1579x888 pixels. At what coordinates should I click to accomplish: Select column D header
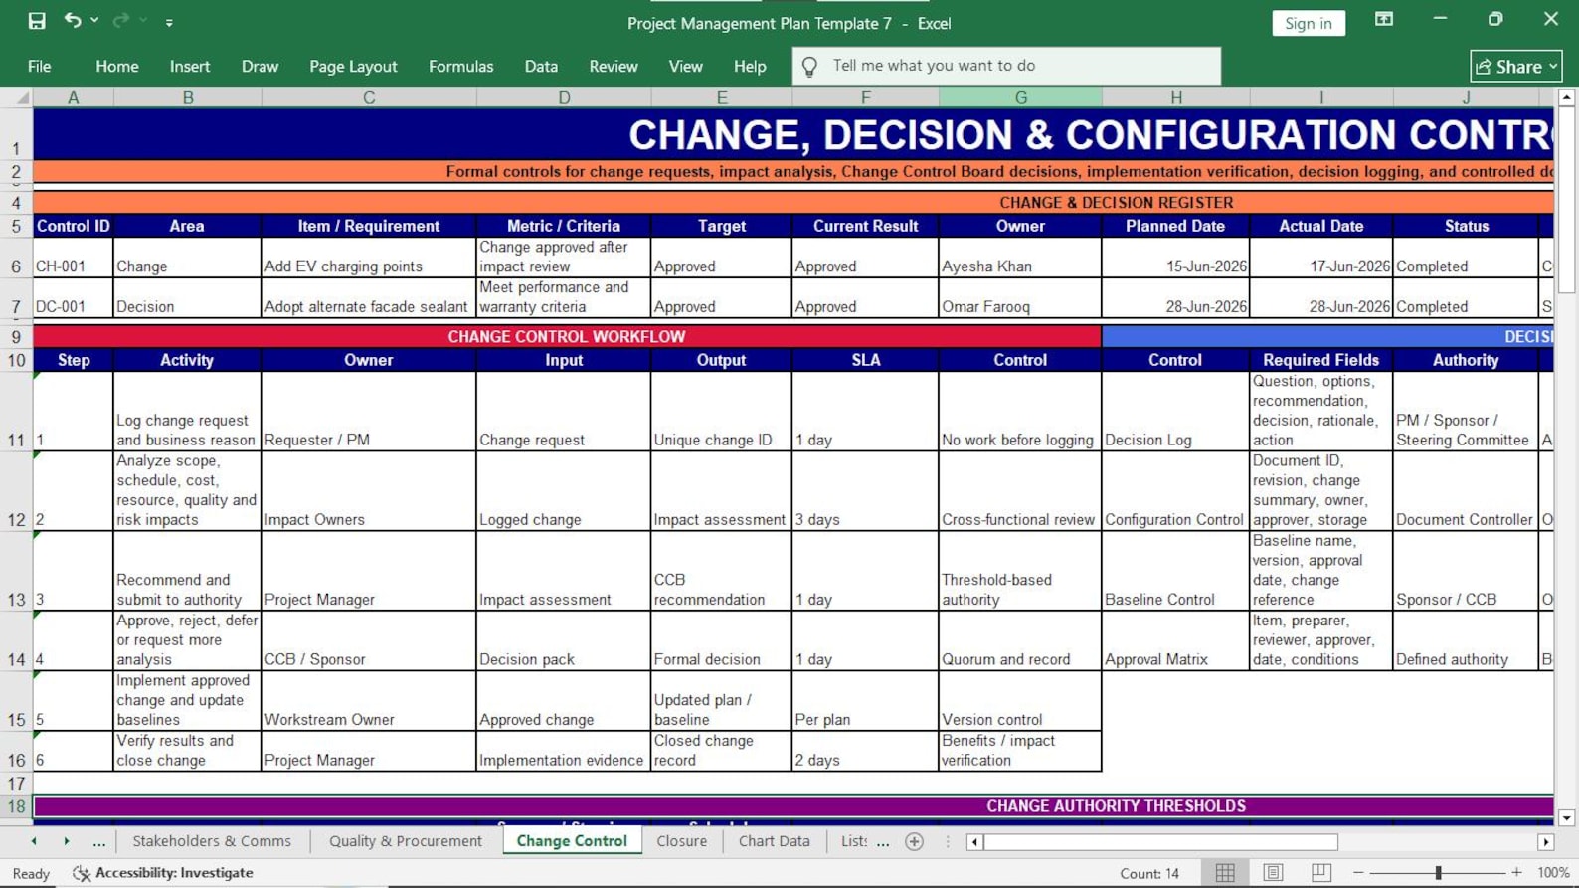(564, 97)
